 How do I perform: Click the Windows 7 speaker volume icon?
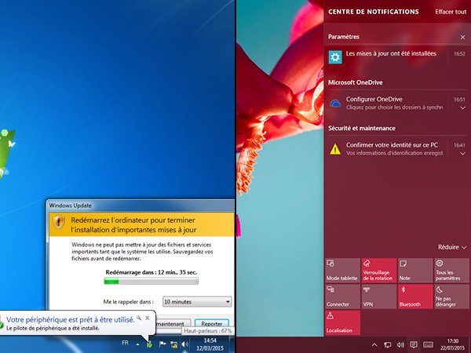pos(184,344)
